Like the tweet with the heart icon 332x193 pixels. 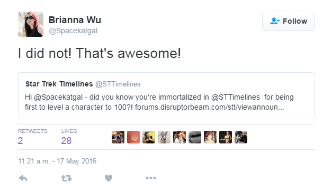click(x=109, y=178)
